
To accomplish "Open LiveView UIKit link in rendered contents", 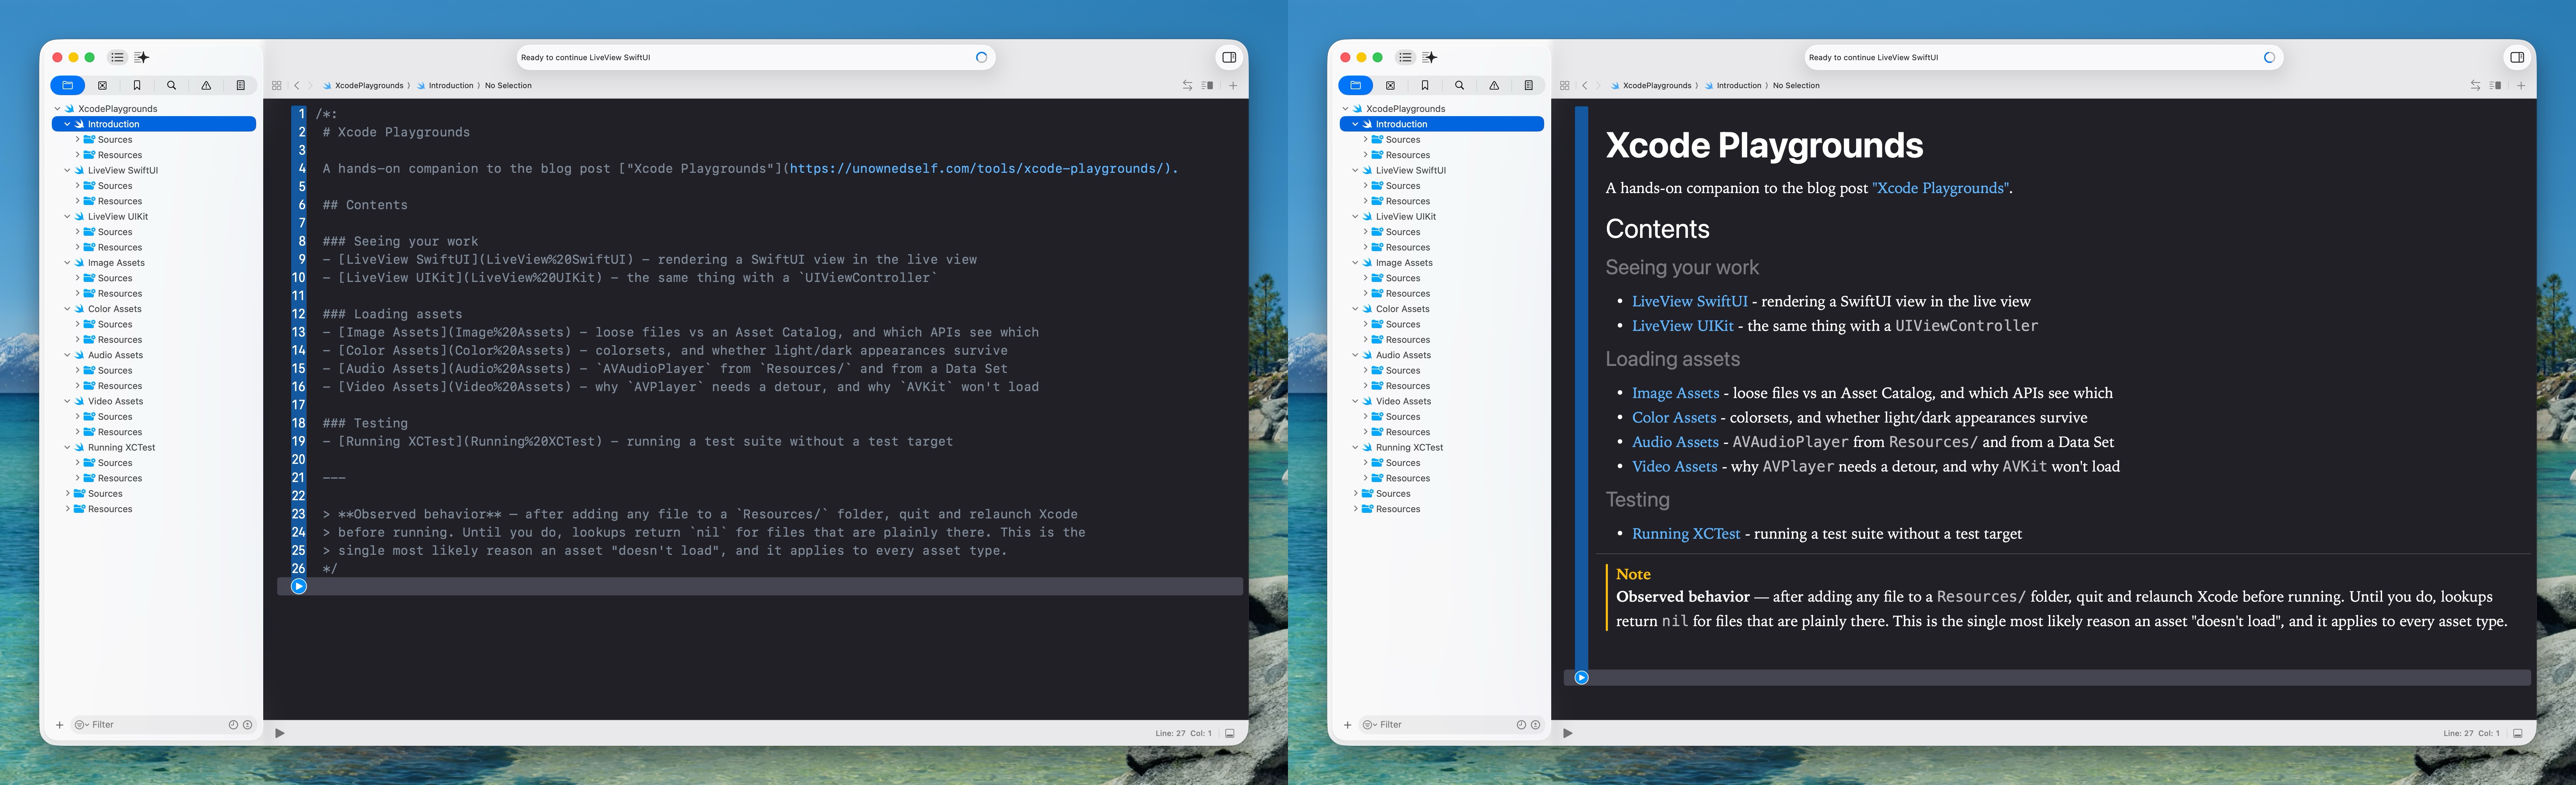I will pyautogui.click(x=1683, y=326).
